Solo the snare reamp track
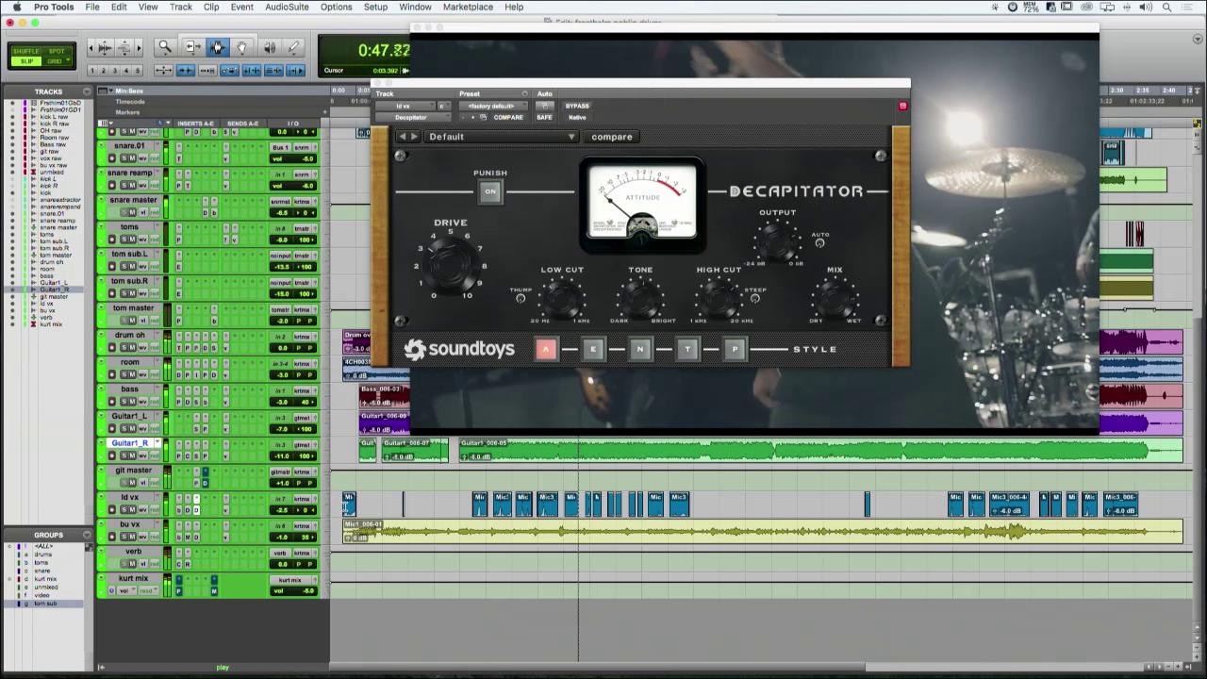Viewport: 1207px width, 679px height. pos(123,186)
